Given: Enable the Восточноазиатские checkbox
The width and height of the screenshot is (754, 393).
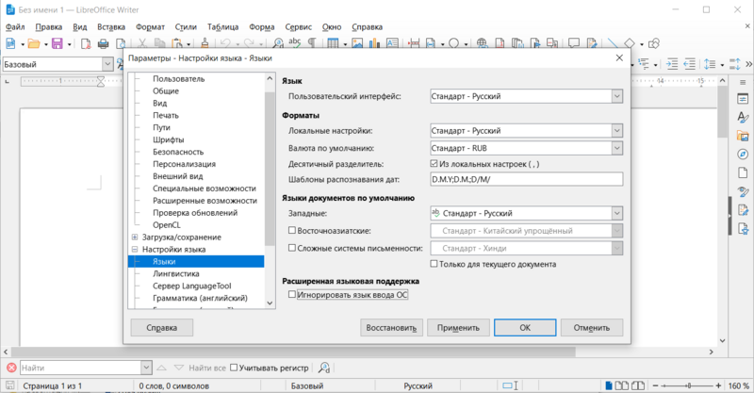Looking at the screenshot, I should click(292, 230).
